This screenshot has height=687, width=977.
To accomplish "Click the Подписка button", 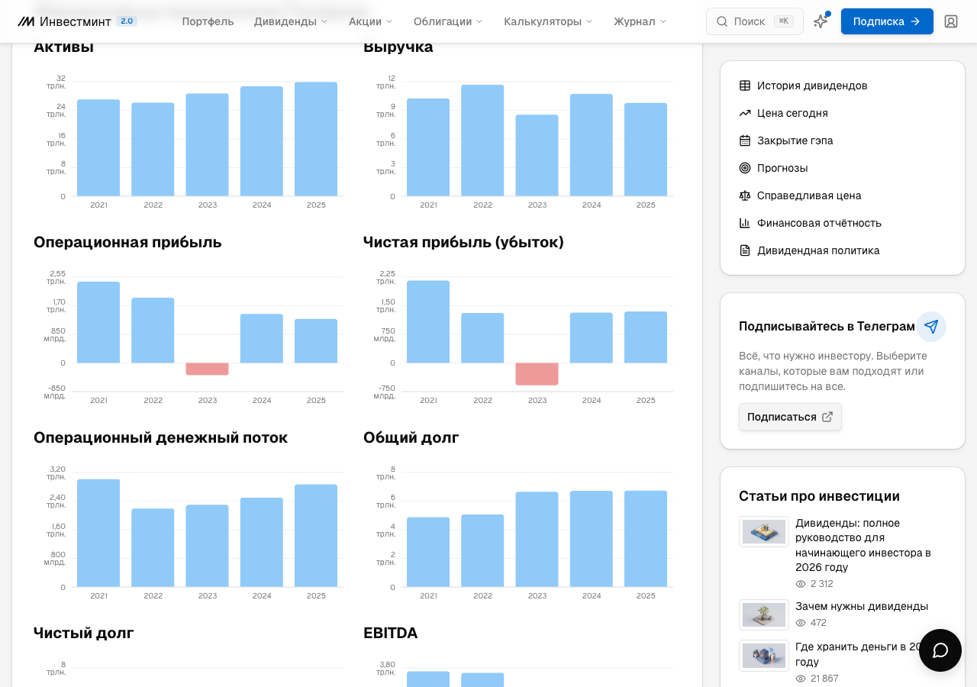I will click(x=887, y=21).
